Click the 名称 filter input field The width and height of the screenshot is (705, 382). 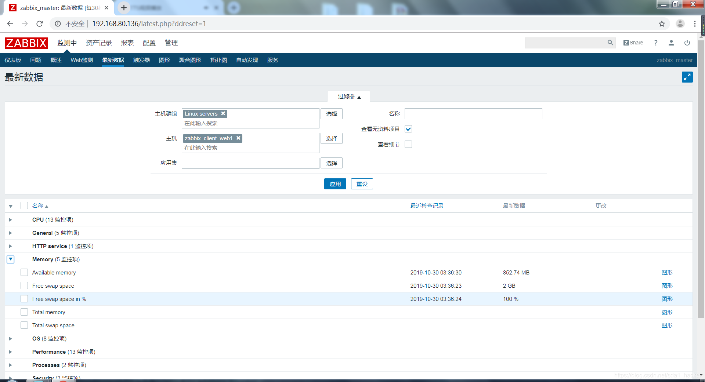[473, 114]
